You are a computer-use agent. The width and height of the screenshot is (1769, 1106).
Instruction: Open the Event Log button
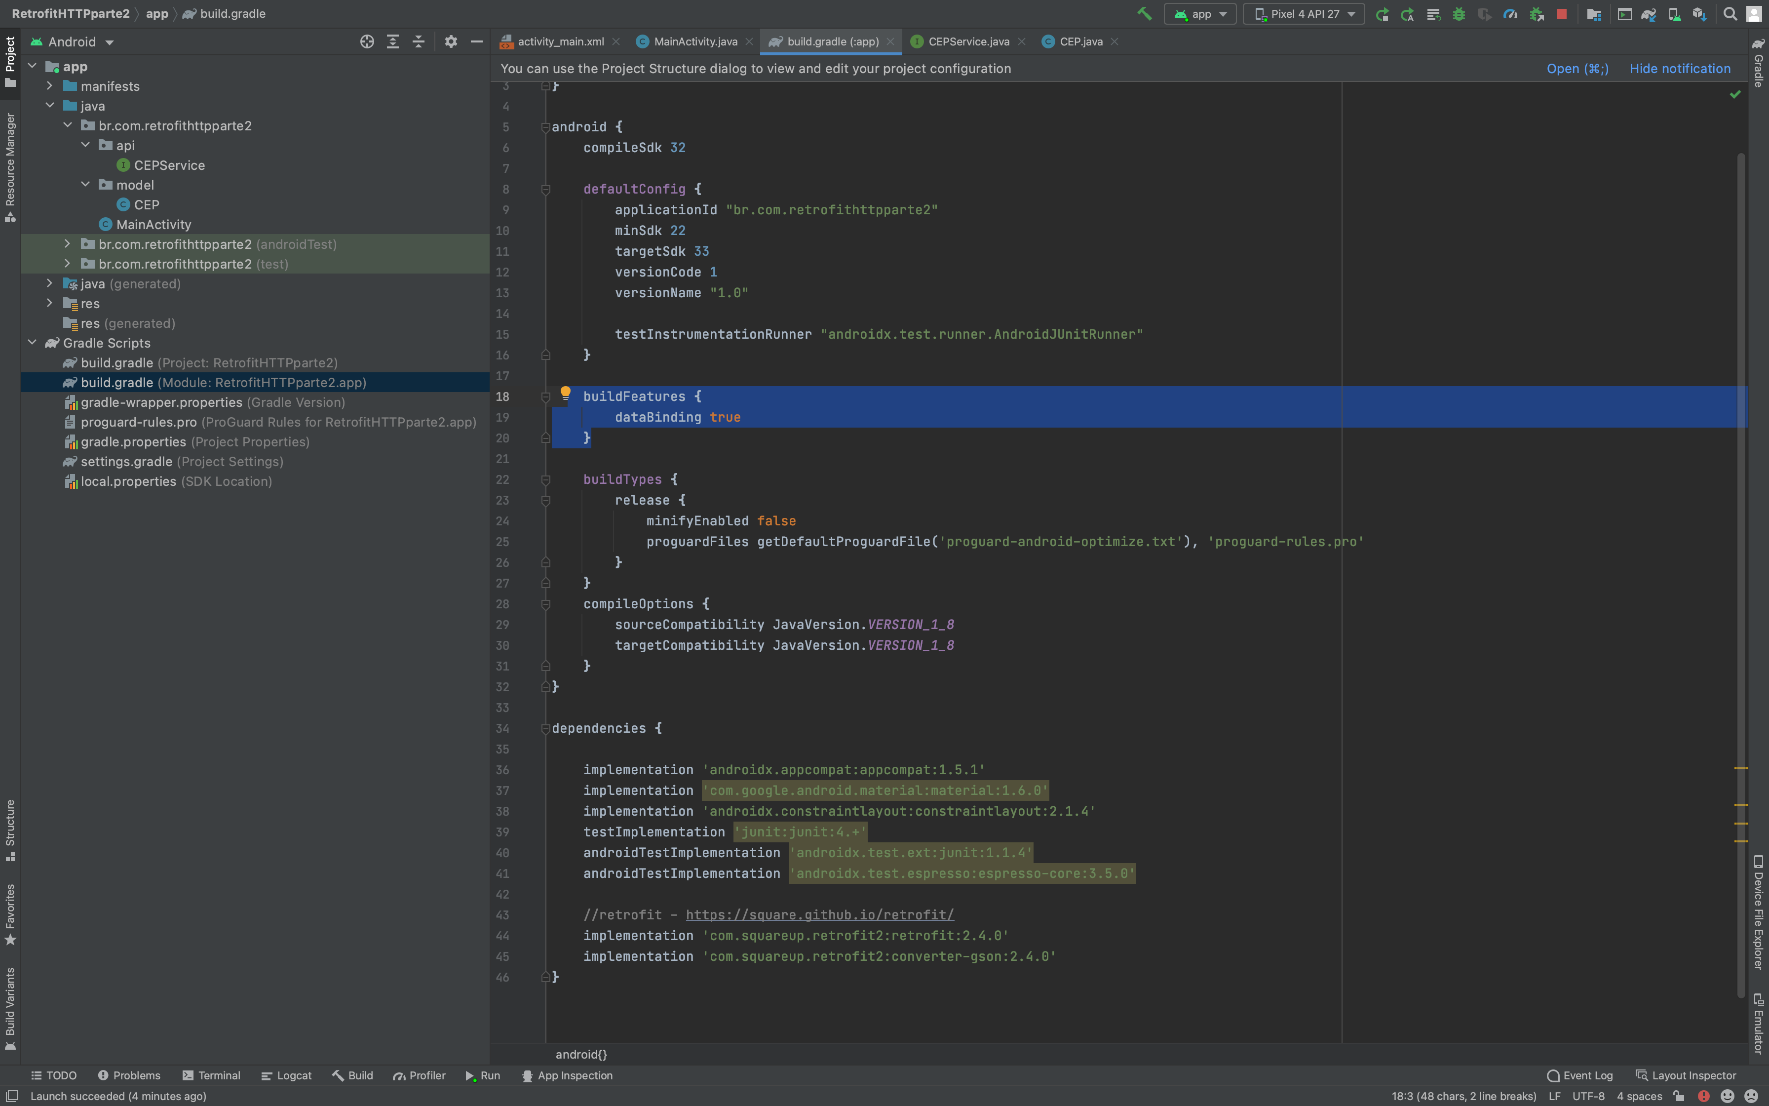1580,1075
